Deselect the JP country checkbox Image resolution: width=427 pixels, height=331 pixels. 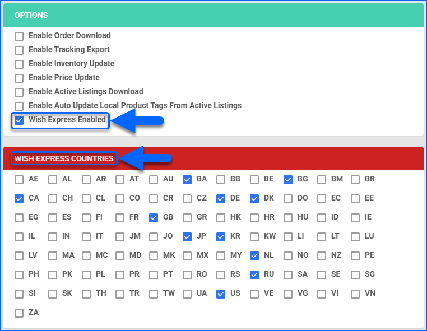187,236
